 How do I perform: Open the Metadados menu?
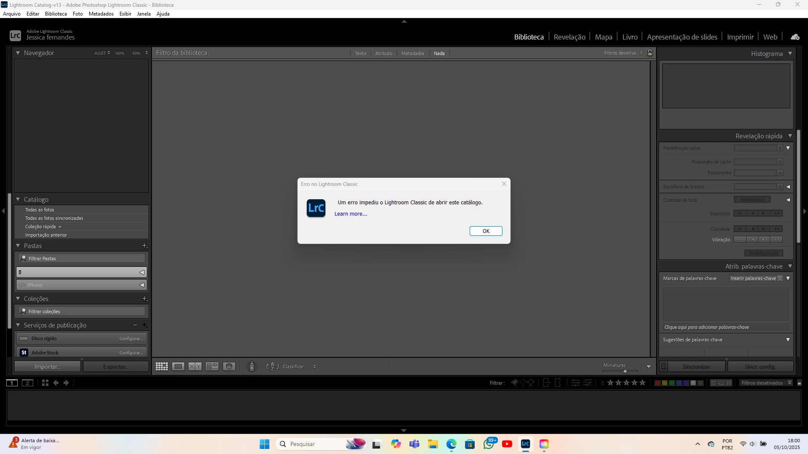click(x=101, y=14)
